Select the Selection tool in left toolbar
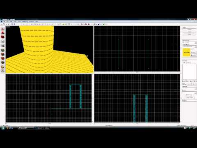The image size is (197, 148). (3, 29)
